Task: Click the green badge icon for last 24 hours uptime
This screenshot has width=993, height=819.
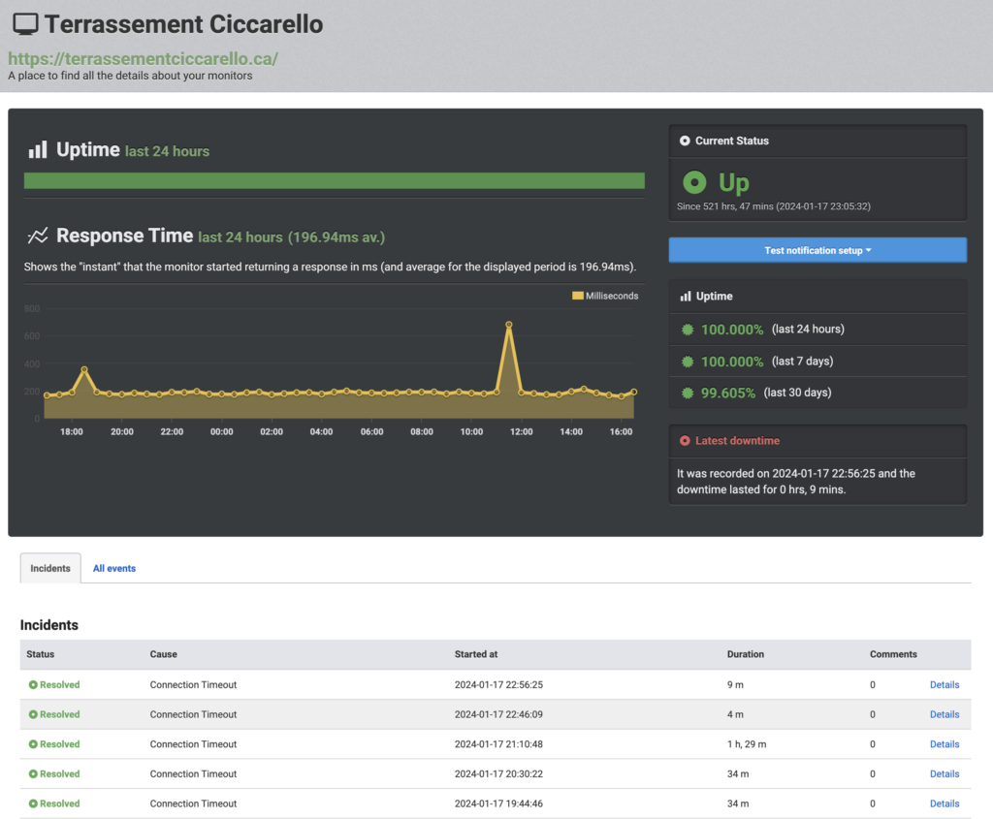Action: [688, 330]
